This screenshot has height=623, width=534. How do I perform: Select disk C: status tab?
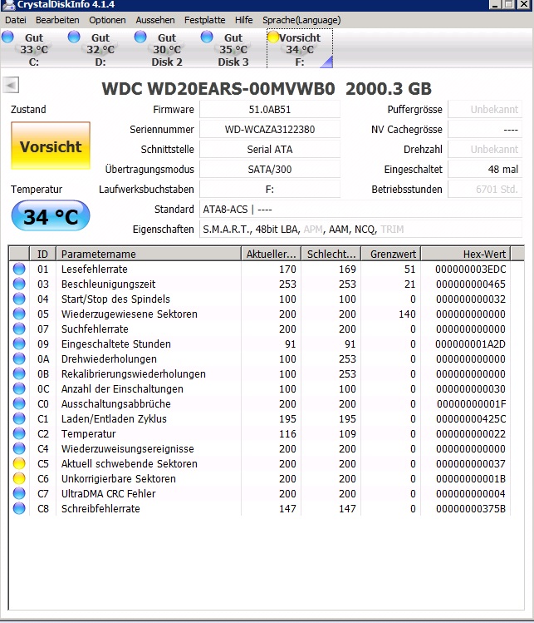[34, 49]
